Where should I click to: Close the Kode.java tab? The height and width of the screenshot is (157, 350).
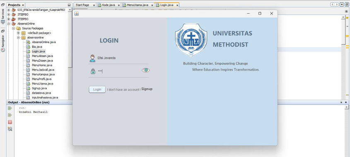click(119, 5)
